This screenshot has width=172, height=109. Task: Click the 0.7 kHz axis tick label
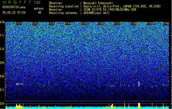2,90
